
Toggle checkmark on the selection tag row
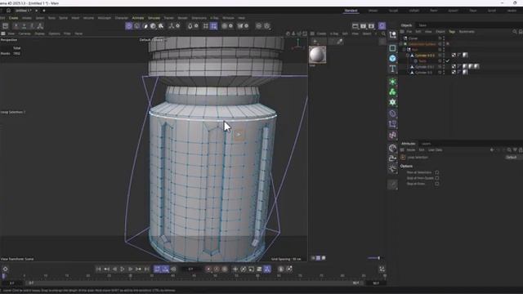pos(448,61)
